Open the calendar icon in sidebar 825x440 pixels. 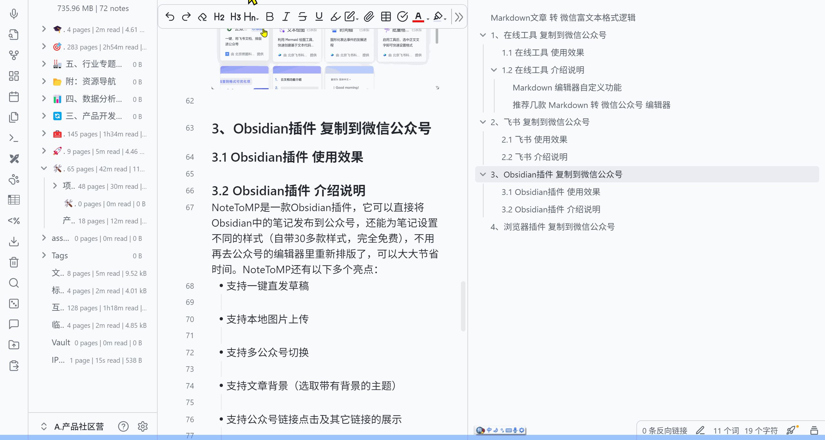[14, 97]
